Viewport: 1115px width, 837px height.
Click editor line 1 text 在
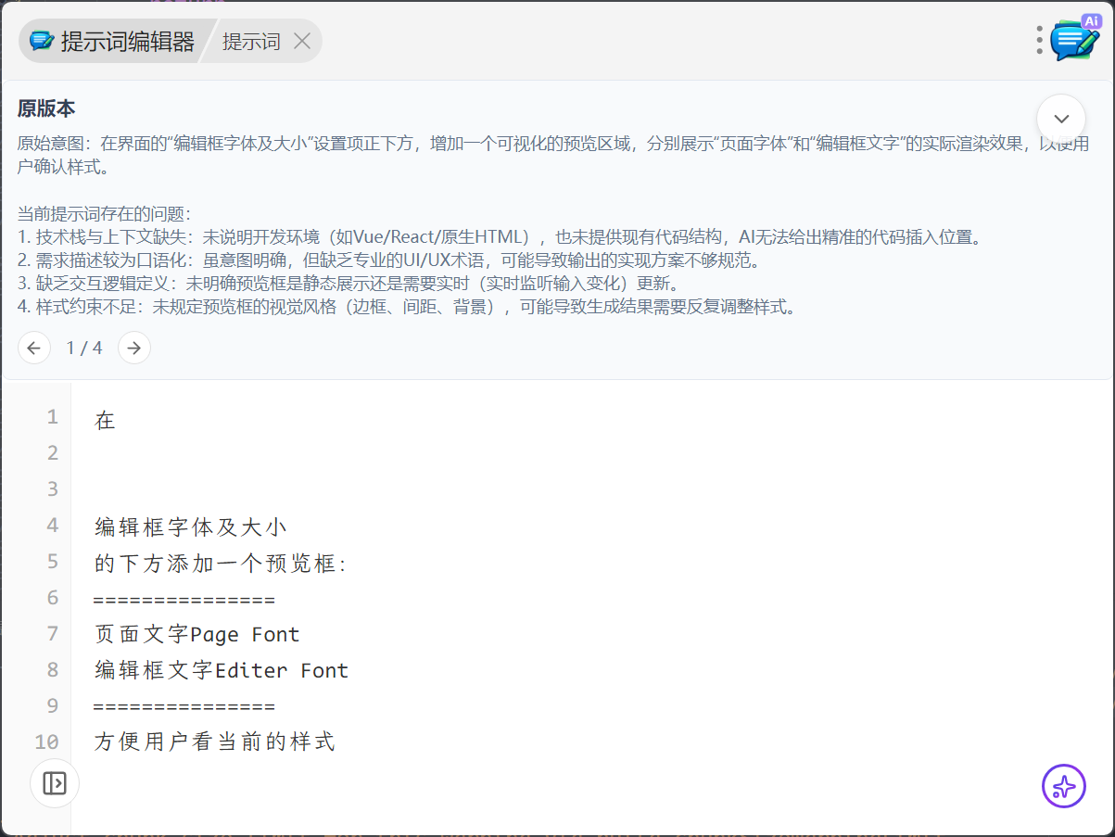(105, 420)
